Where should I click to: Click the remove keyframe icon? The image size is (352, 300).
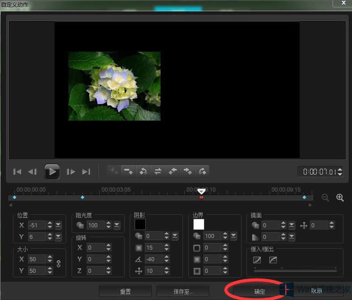[128, 171]
